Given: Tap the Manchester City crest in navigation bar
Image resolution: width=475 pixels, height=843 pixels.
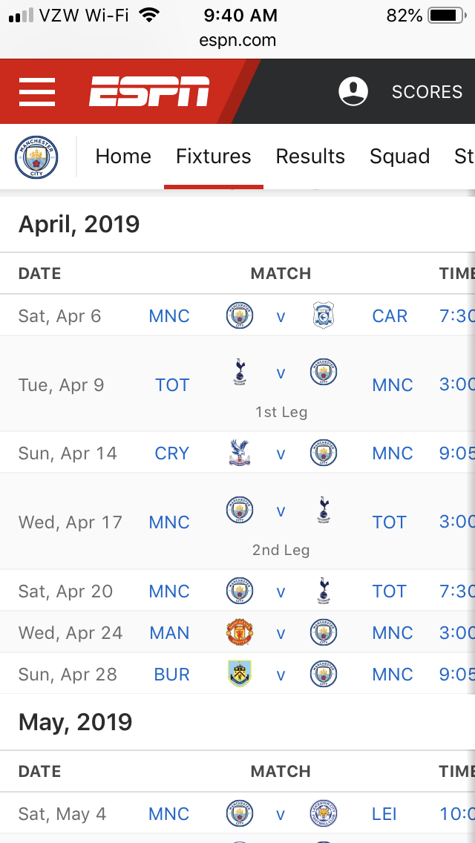Looking at the screenshot, I should (x=36, y=157).
